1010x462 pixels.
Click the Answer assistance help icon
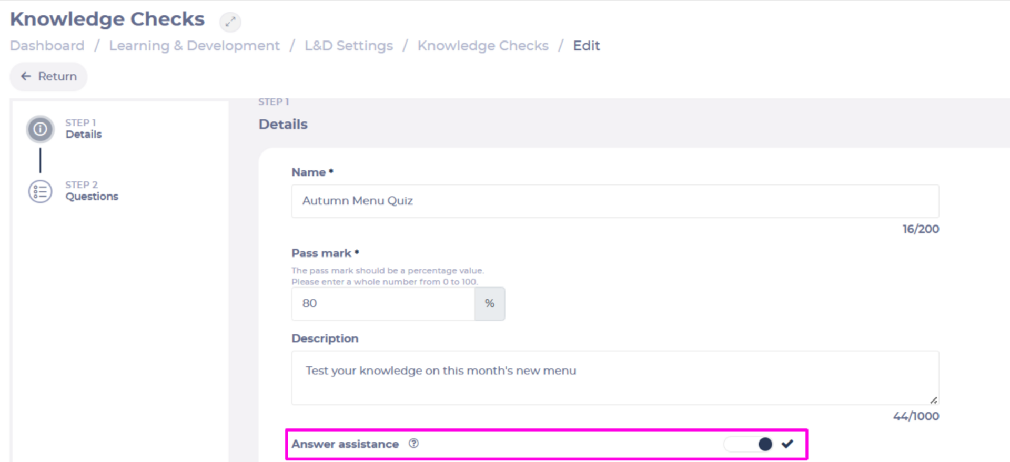[x=414, y=444]
